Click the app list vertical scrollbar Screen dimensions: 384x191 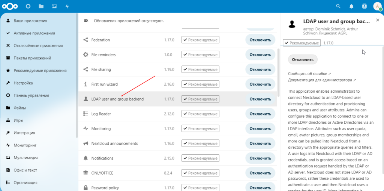point(278,73)
